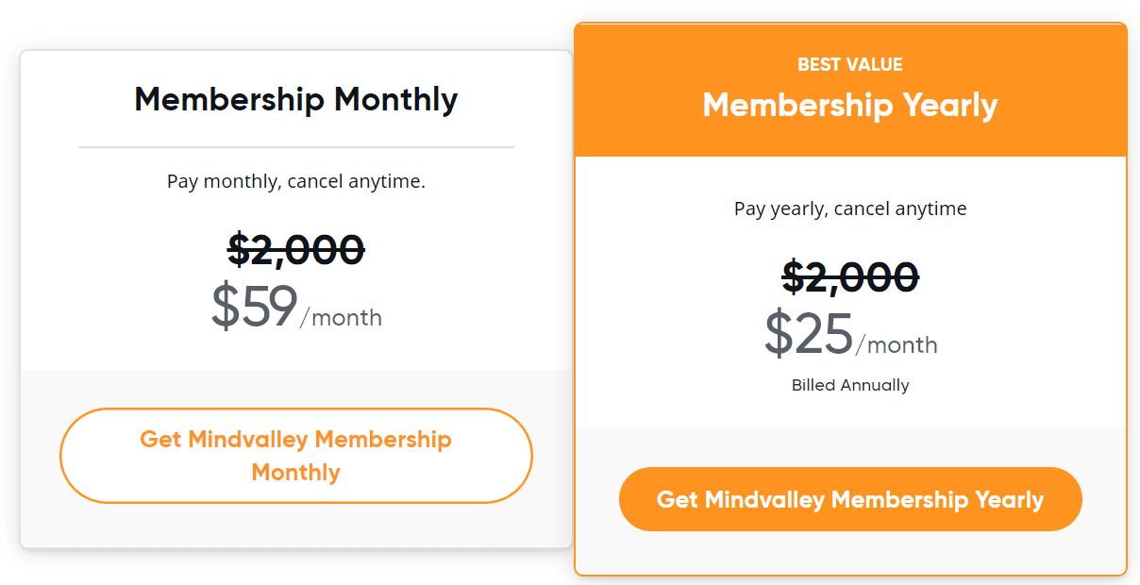Click "Pay yearly, cancel anytime" text
The image size is (1140, 585).
click(850, 209)
